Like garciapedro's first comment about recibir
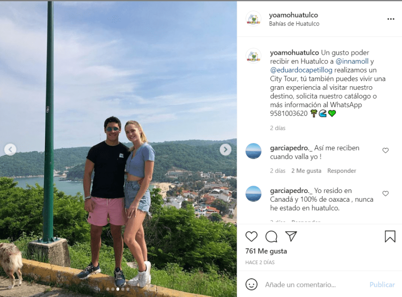The image size is (402, 297). (x=386, y=151)
